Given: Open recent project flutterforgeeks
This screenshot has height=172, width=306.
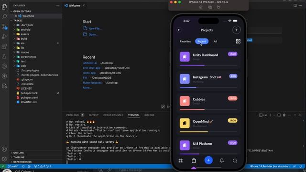Looking at the screenshot, I should [x=92, y=83].
